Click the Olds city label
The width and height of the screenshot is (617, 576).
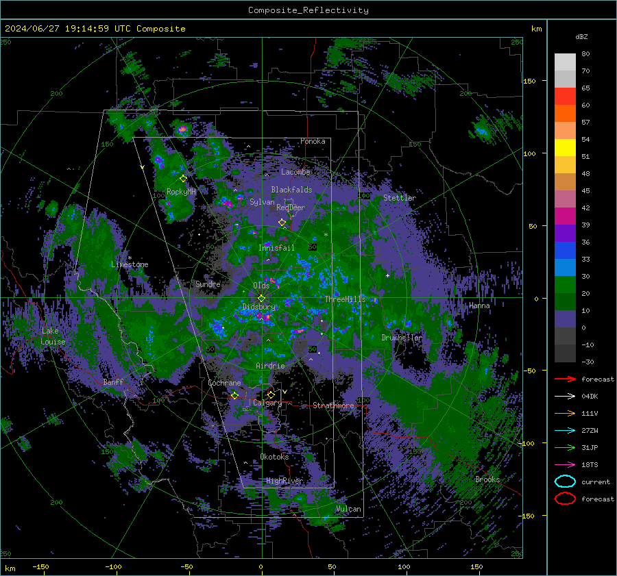pos(261,286)
